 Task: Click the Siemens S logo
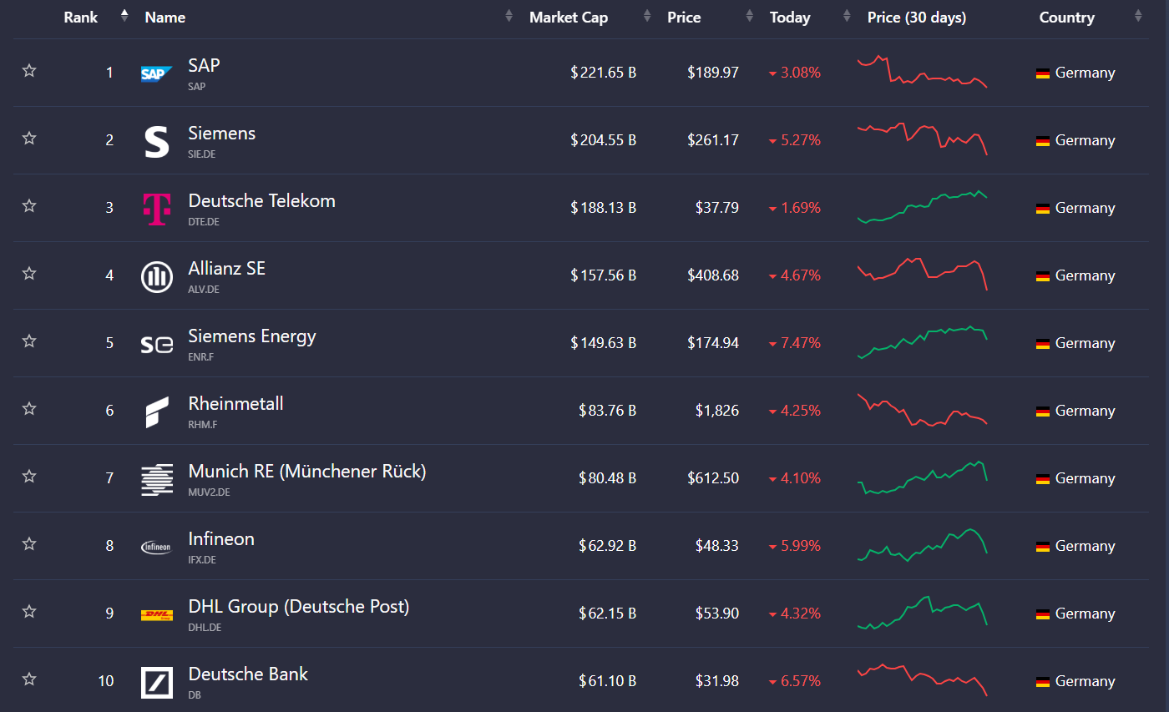point(156,141)
